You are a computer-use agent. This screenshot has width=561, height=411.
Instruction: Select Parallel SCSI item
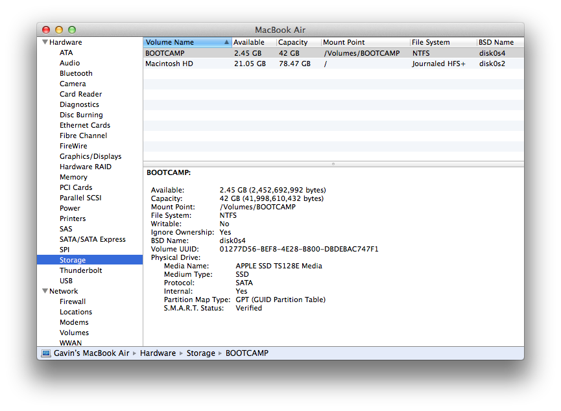pos(80,198)
